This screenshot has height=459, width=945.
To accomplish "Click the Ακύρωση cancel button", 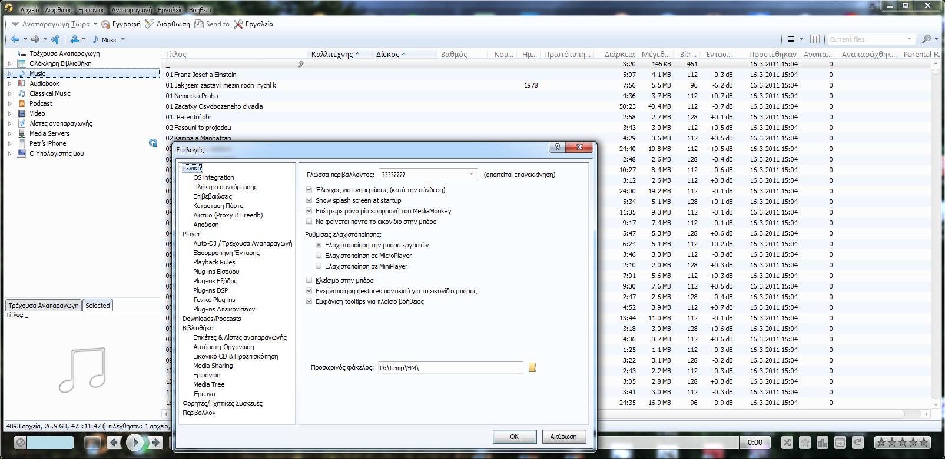I will coord(563,437).
